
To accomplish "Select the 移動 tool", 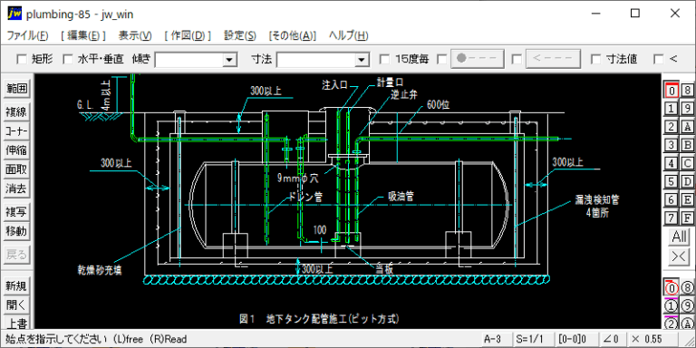I will point(16,231).
